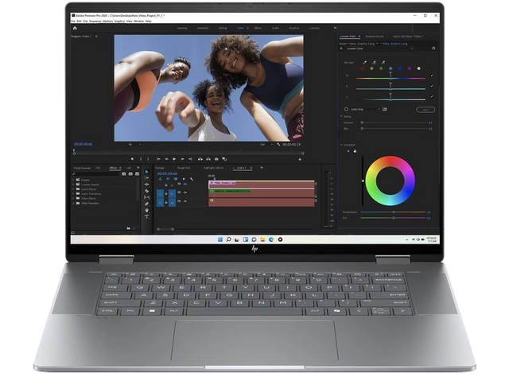This screenshot has height=374, width=509.
Task: Toggle the H range checkmark
Action: [x=432, y=76]
